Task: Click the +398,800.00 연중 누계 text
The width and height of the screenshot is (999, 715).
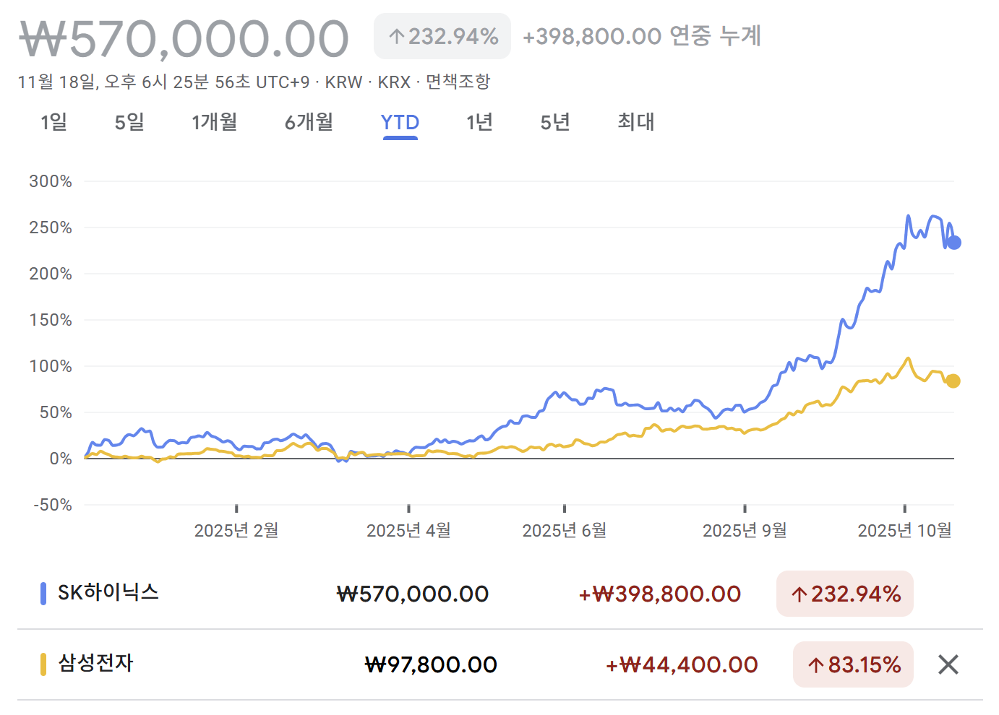Action: tap(642, 36)
